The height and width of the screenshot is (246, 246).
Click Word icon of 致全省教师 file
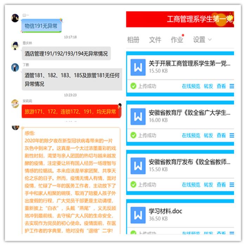[x=138, y=166]
